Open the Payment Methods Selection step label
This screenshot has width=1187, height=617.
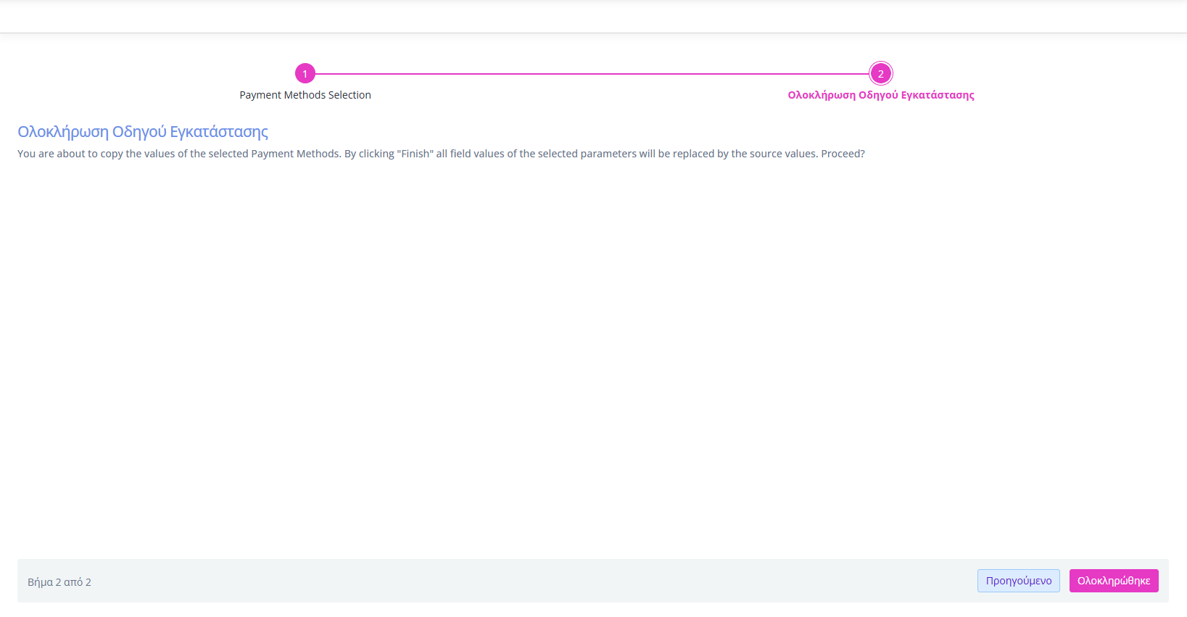click(x=305, y=95)
